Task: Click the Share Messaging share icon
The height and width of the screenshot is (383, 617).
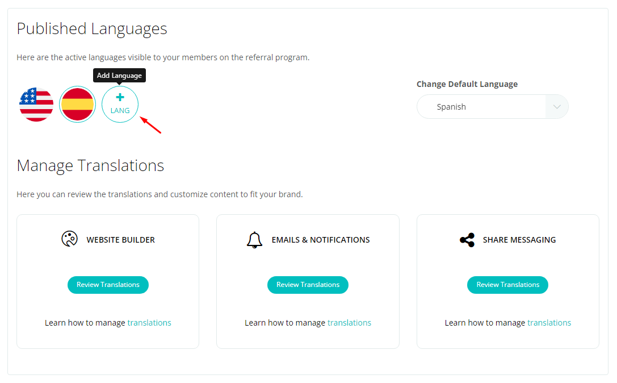Action: [x=467, y=239]
